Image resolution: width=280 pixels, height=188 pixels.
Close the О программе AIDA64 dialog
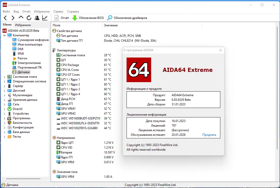tap(221, 50)
